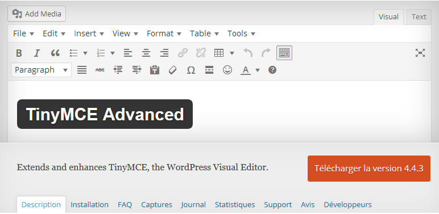The width and height of the screenshot is (439, 214).
Task: Open the Support tab
Action: point(278,205)
